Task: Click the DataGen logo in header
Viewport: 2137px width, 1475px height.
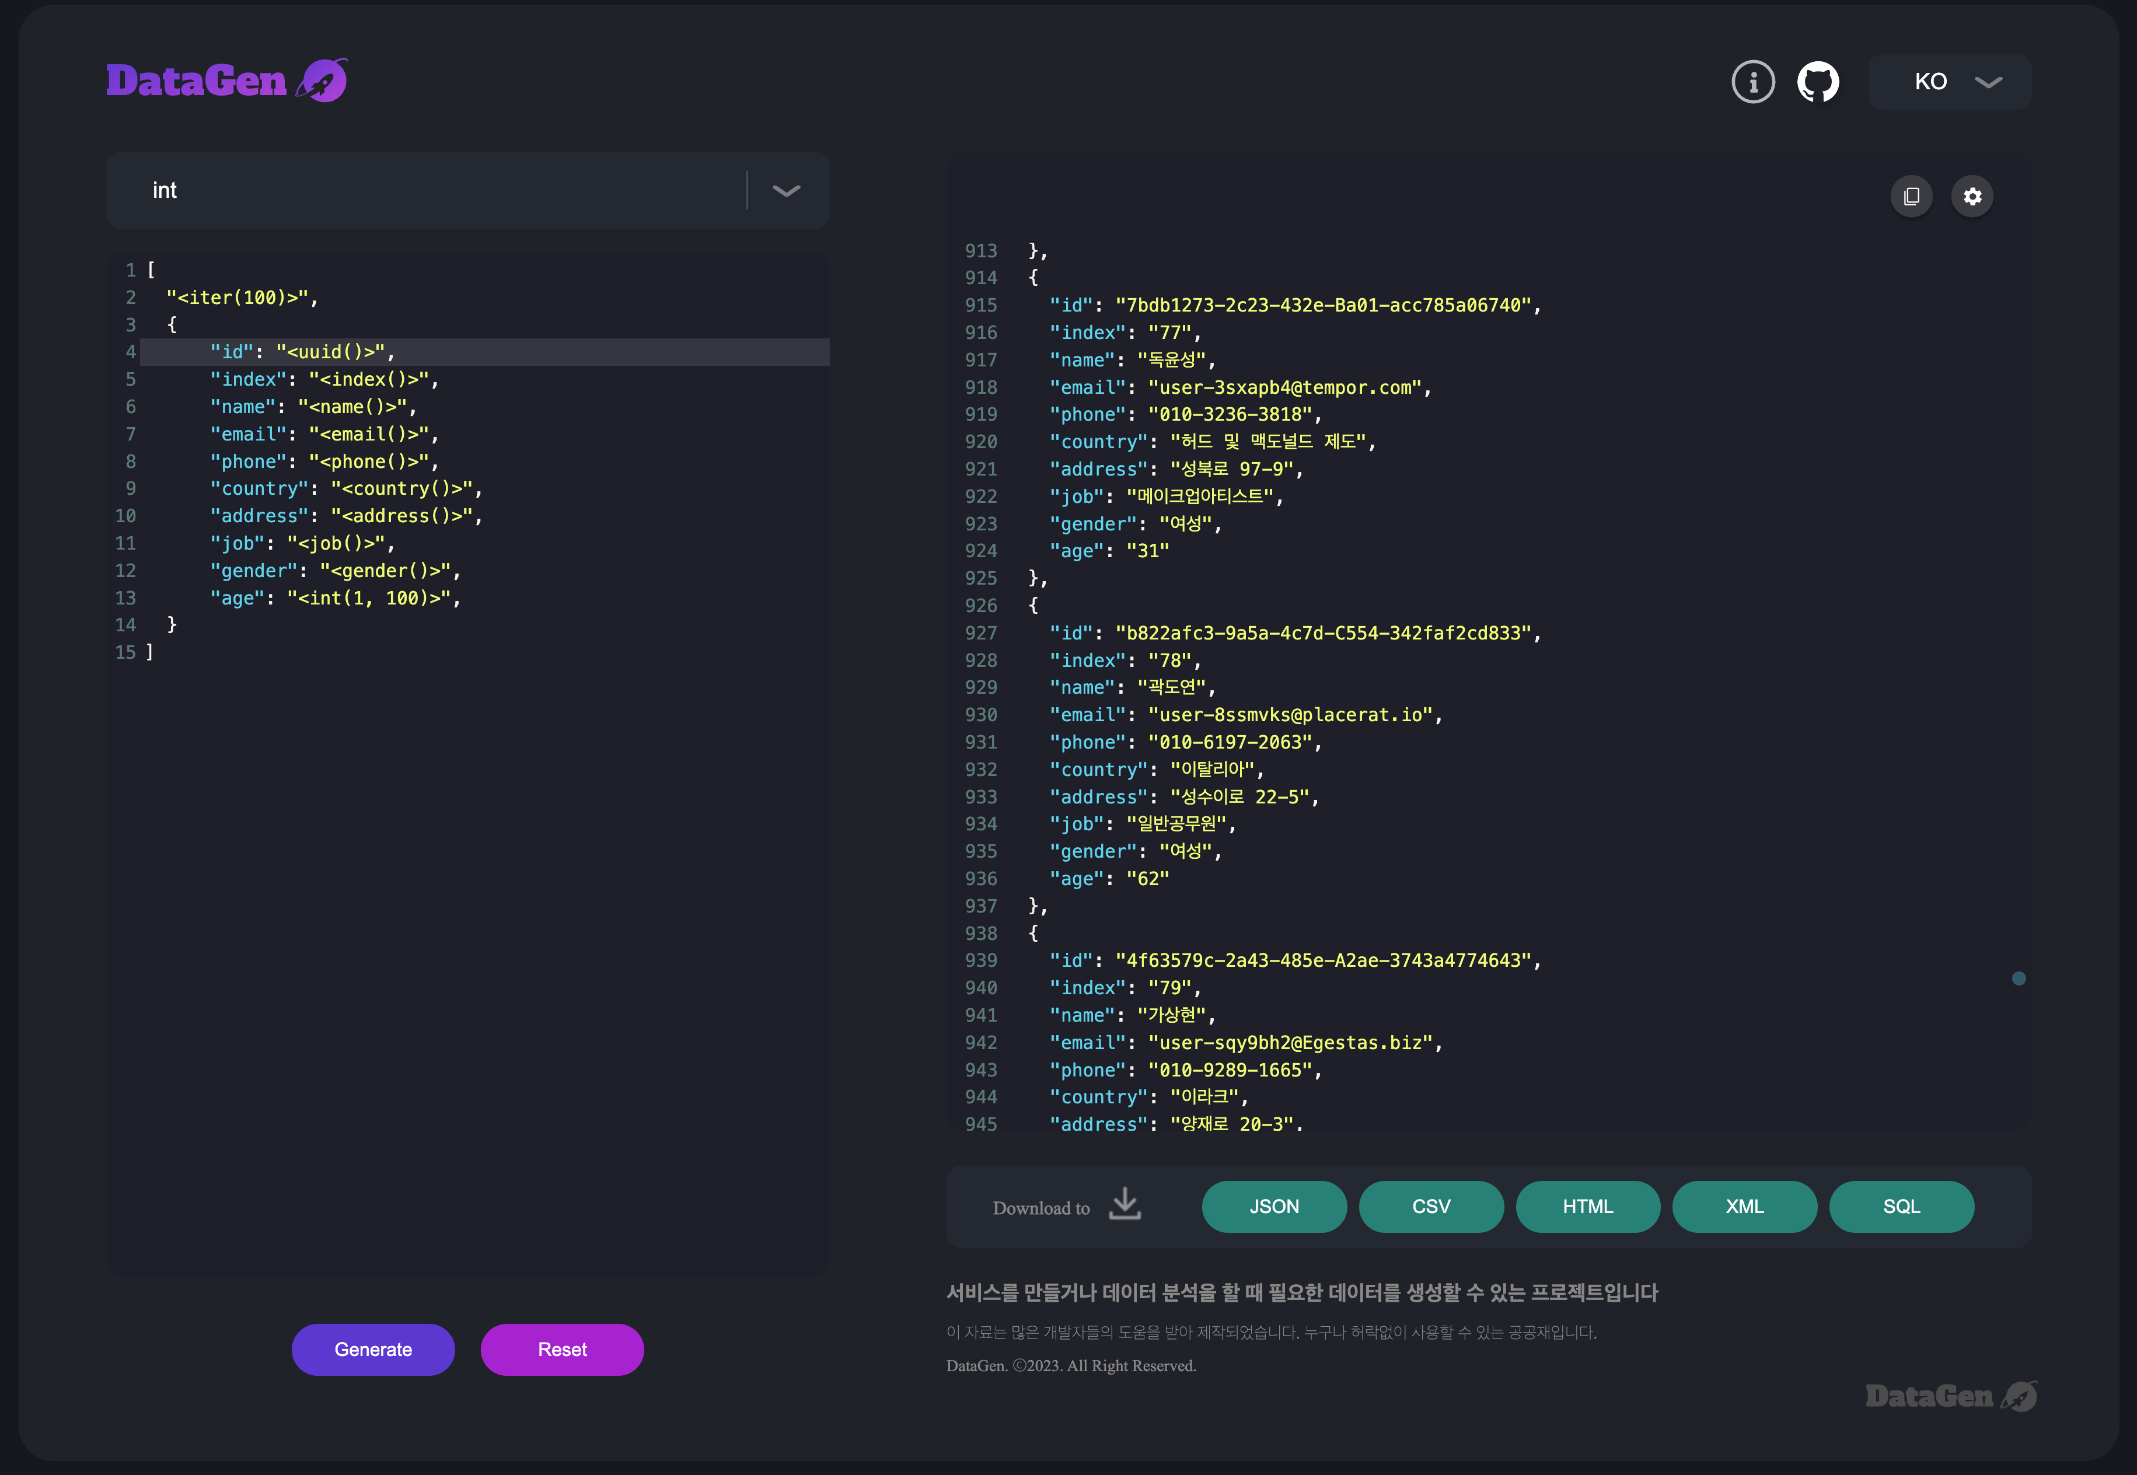Action: (226, 81)
